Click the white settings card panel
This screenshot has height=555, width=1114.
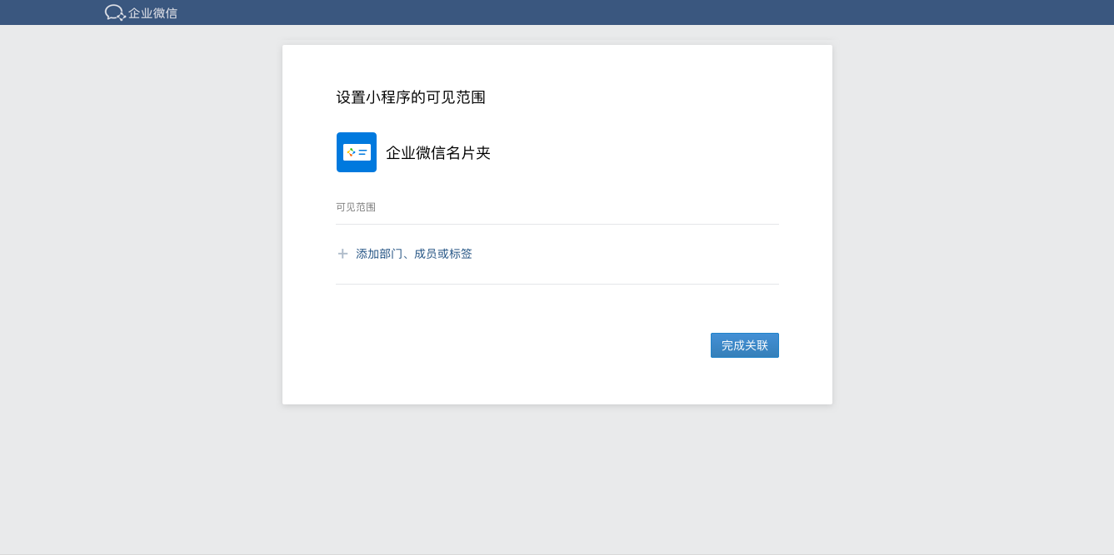coord(557,225)
